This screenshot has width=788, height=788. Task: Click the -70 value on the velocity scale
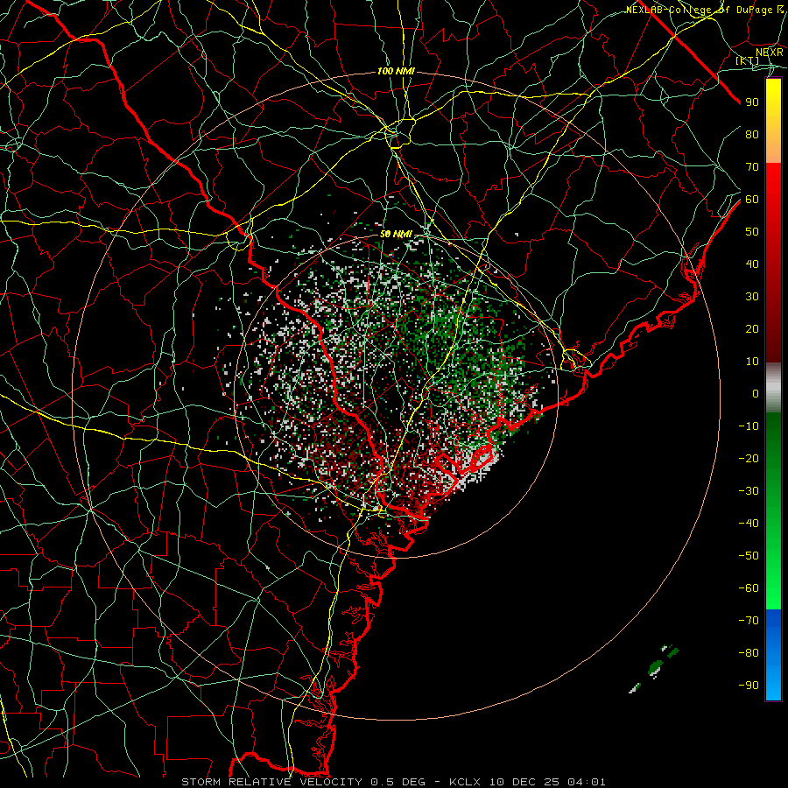[749, 621]
